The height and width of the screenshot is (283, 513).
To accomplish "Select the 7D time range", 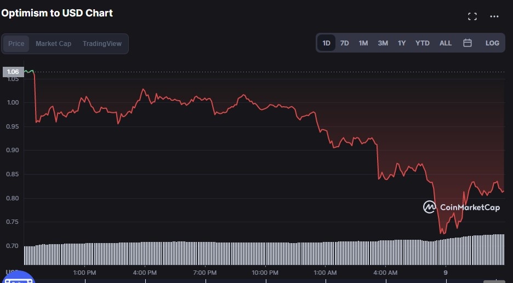I will (344, 43).
